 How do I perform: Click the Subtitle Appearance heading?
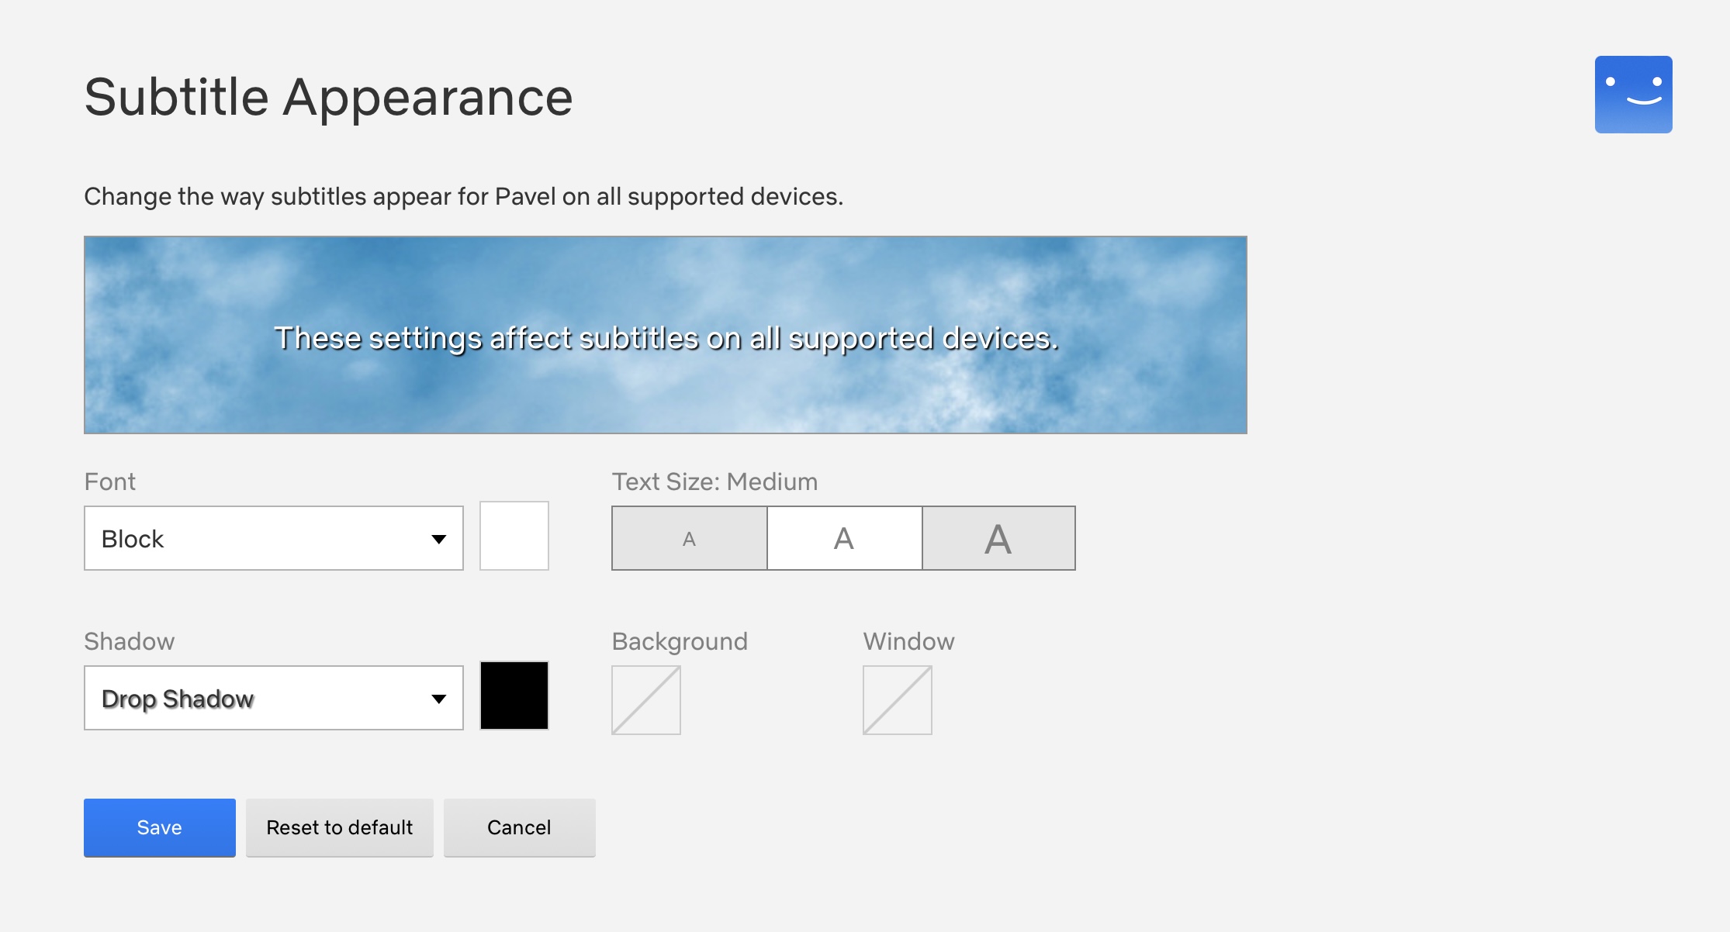pos(328,98)
